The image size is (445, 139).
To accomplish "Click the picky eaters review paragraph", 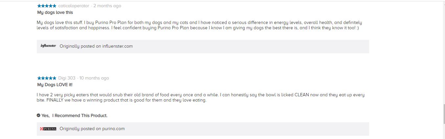I will [x=201, y=98].
